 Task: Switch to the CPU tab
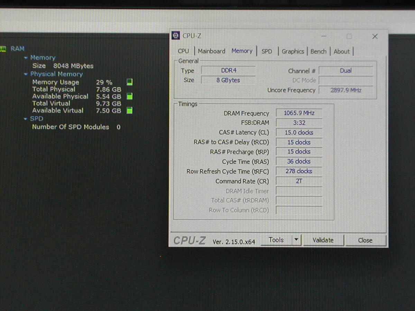pyautogui.click(x=183, y=51)
